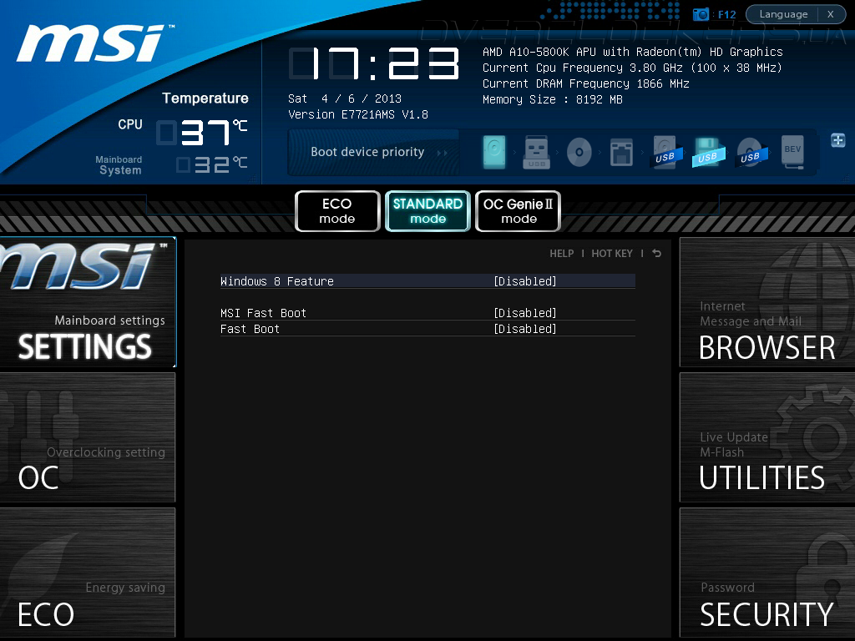Screen dimensions: 855x641
Task: Select the USB floppy boot device icon
Action: [x=708, y=152]
